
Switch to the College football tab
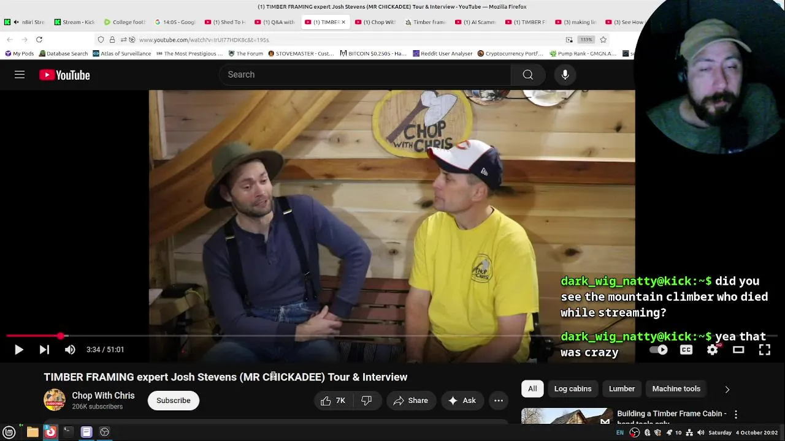click(x=124, y=22)
